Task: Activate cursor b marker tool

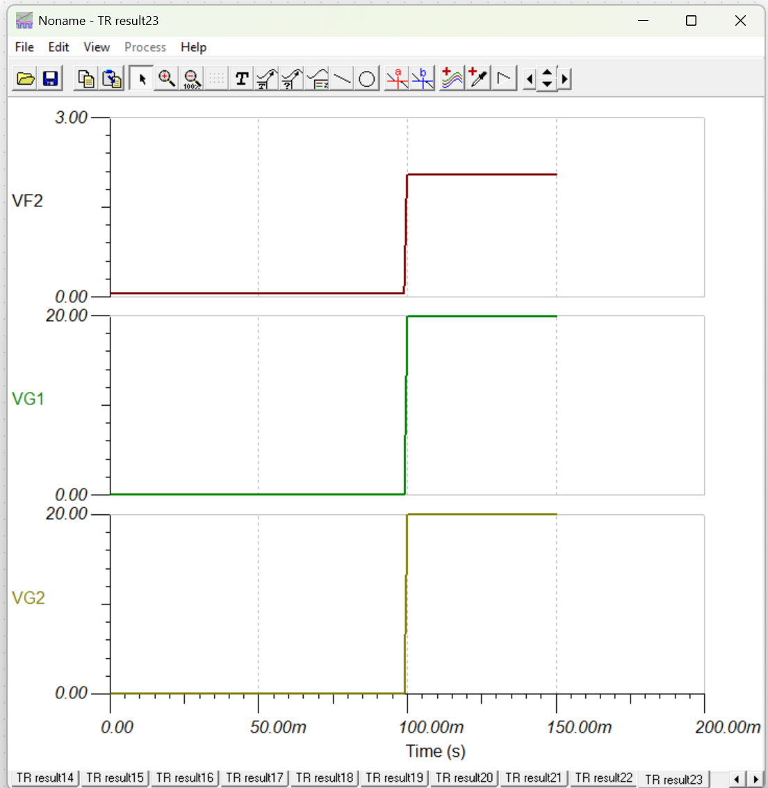Action: tap(422, 79)
